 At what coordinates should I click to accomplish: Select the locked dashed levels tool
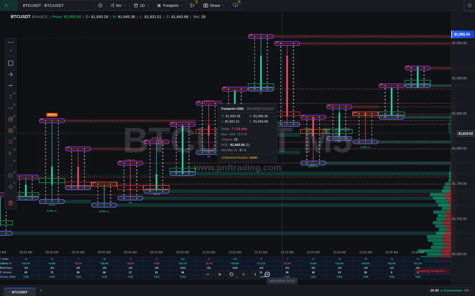[x=11, y=164]
